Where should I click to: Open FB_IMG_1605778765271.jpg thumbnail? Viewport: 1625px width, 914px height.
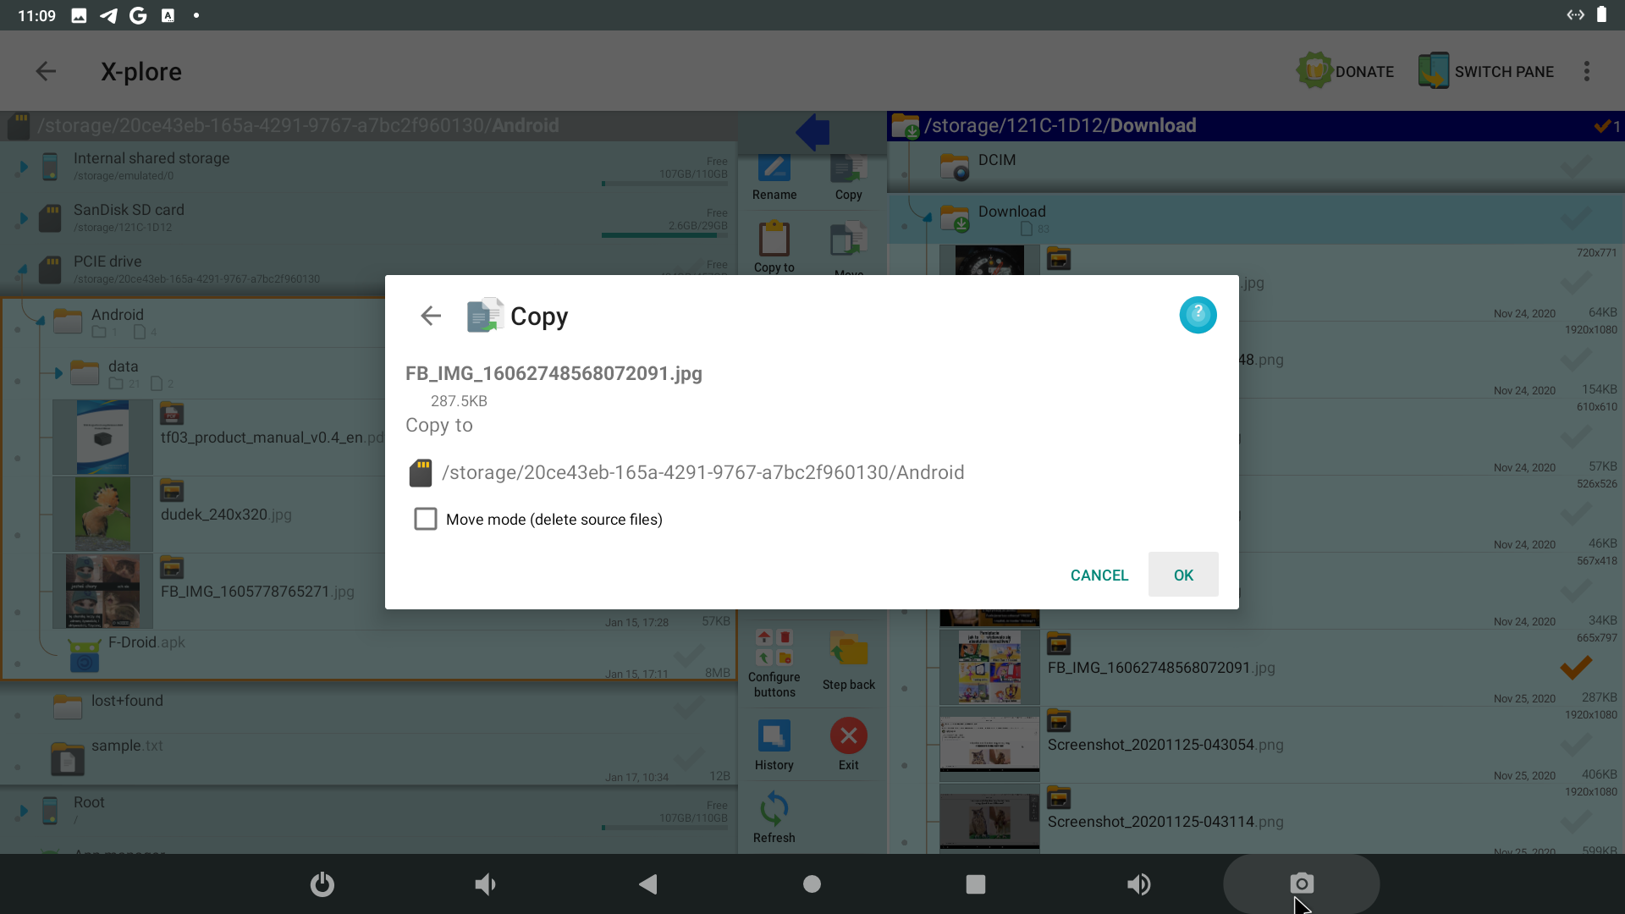point(102,591)
